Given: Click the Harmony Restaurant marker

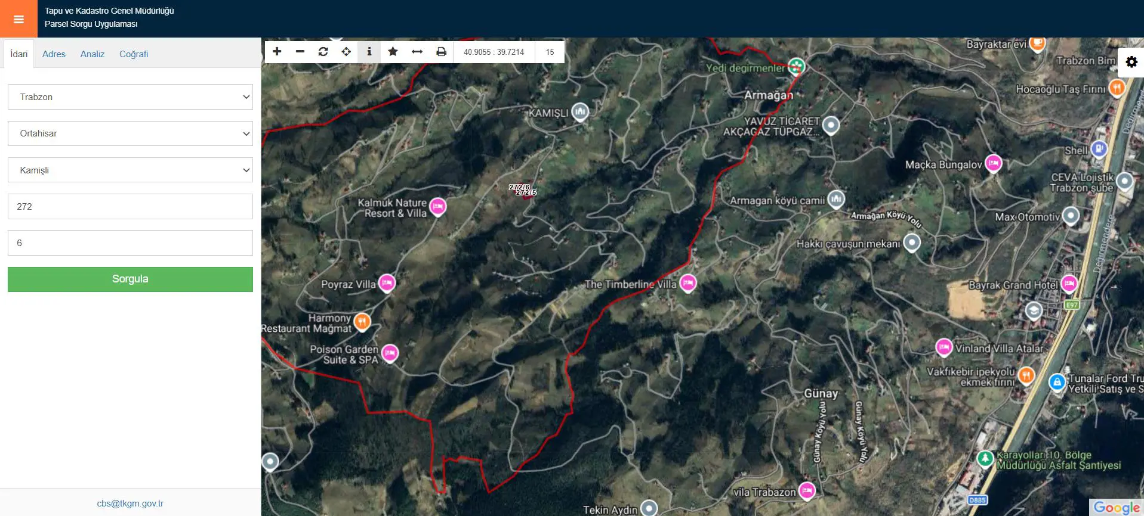Looking at the screenshot, I should (362, 322).
